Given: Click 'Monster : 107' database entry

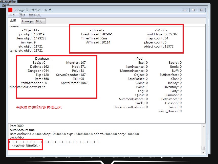Looking at the screenshot, I should (x=76, y=63).
